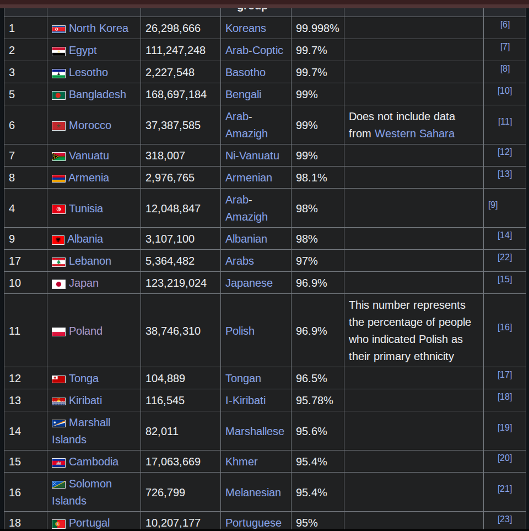Viewport: 529px width, 531px height.
Task: Open the Western Sahara link
Action: click(x=414, y=133)
